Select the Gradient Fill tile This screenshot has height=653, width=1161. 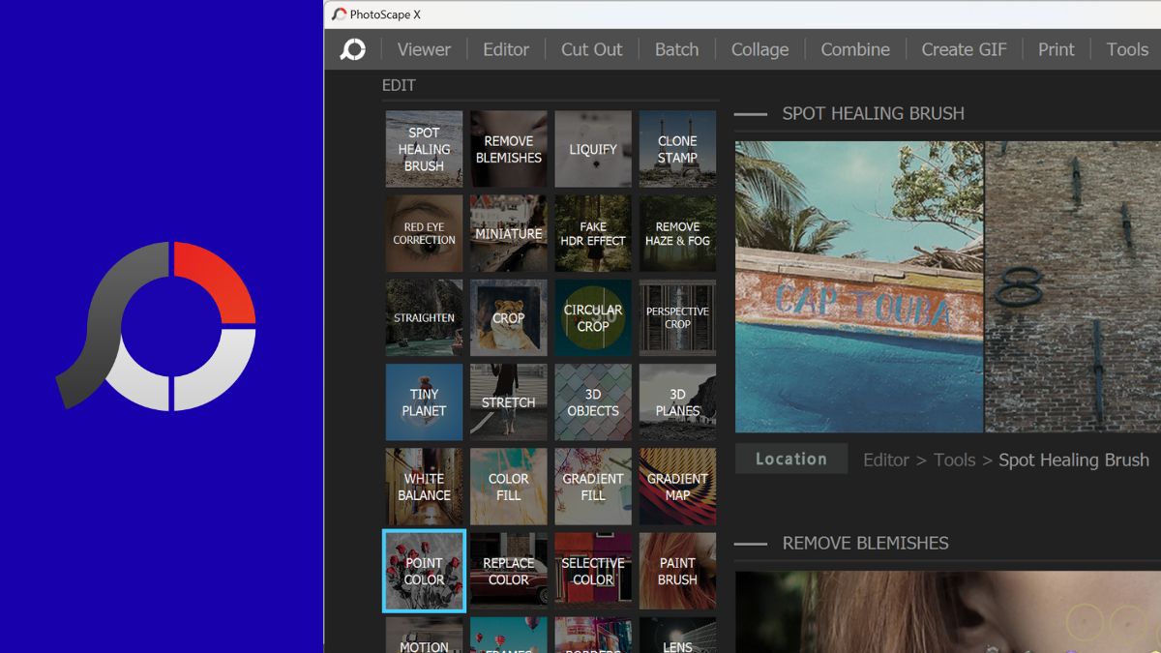tap(593, 486)
